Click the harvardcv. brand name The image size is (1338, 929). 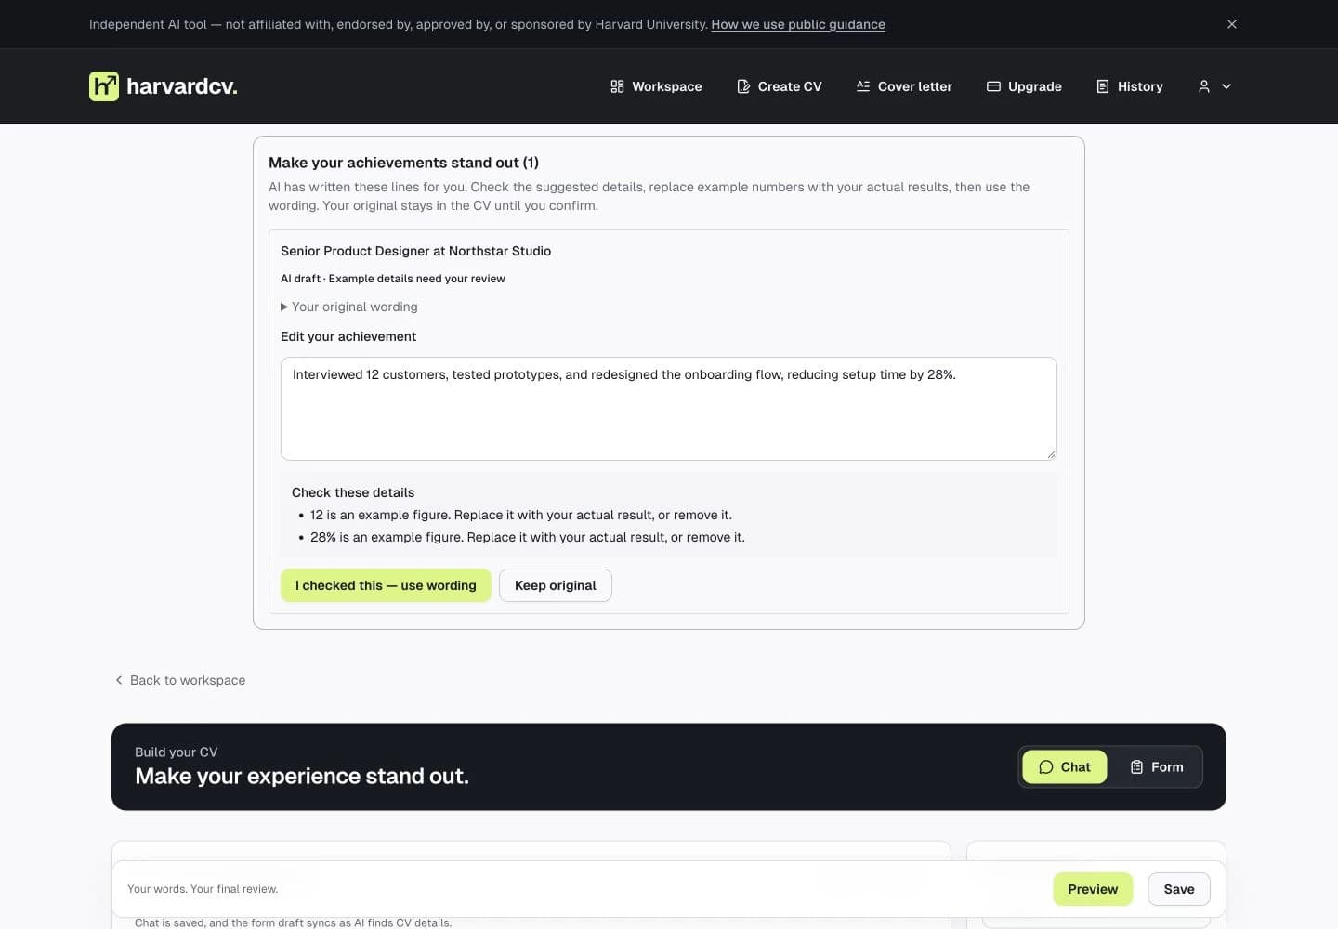(x=182, y=86)
